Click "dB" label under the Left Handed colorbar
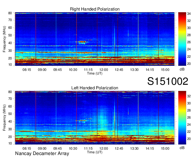Screen dimensions: 194x157 point(182,148)
